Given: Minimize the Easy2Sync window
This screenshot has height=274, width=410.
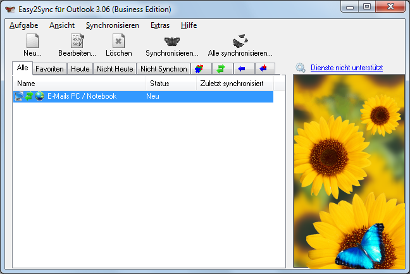Looking at the screenshot, I should [x=350, y=7].
